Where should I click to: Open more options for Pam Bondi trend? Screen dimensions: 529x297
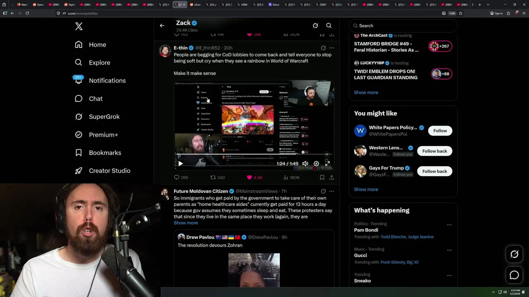[x=449, y=225]
